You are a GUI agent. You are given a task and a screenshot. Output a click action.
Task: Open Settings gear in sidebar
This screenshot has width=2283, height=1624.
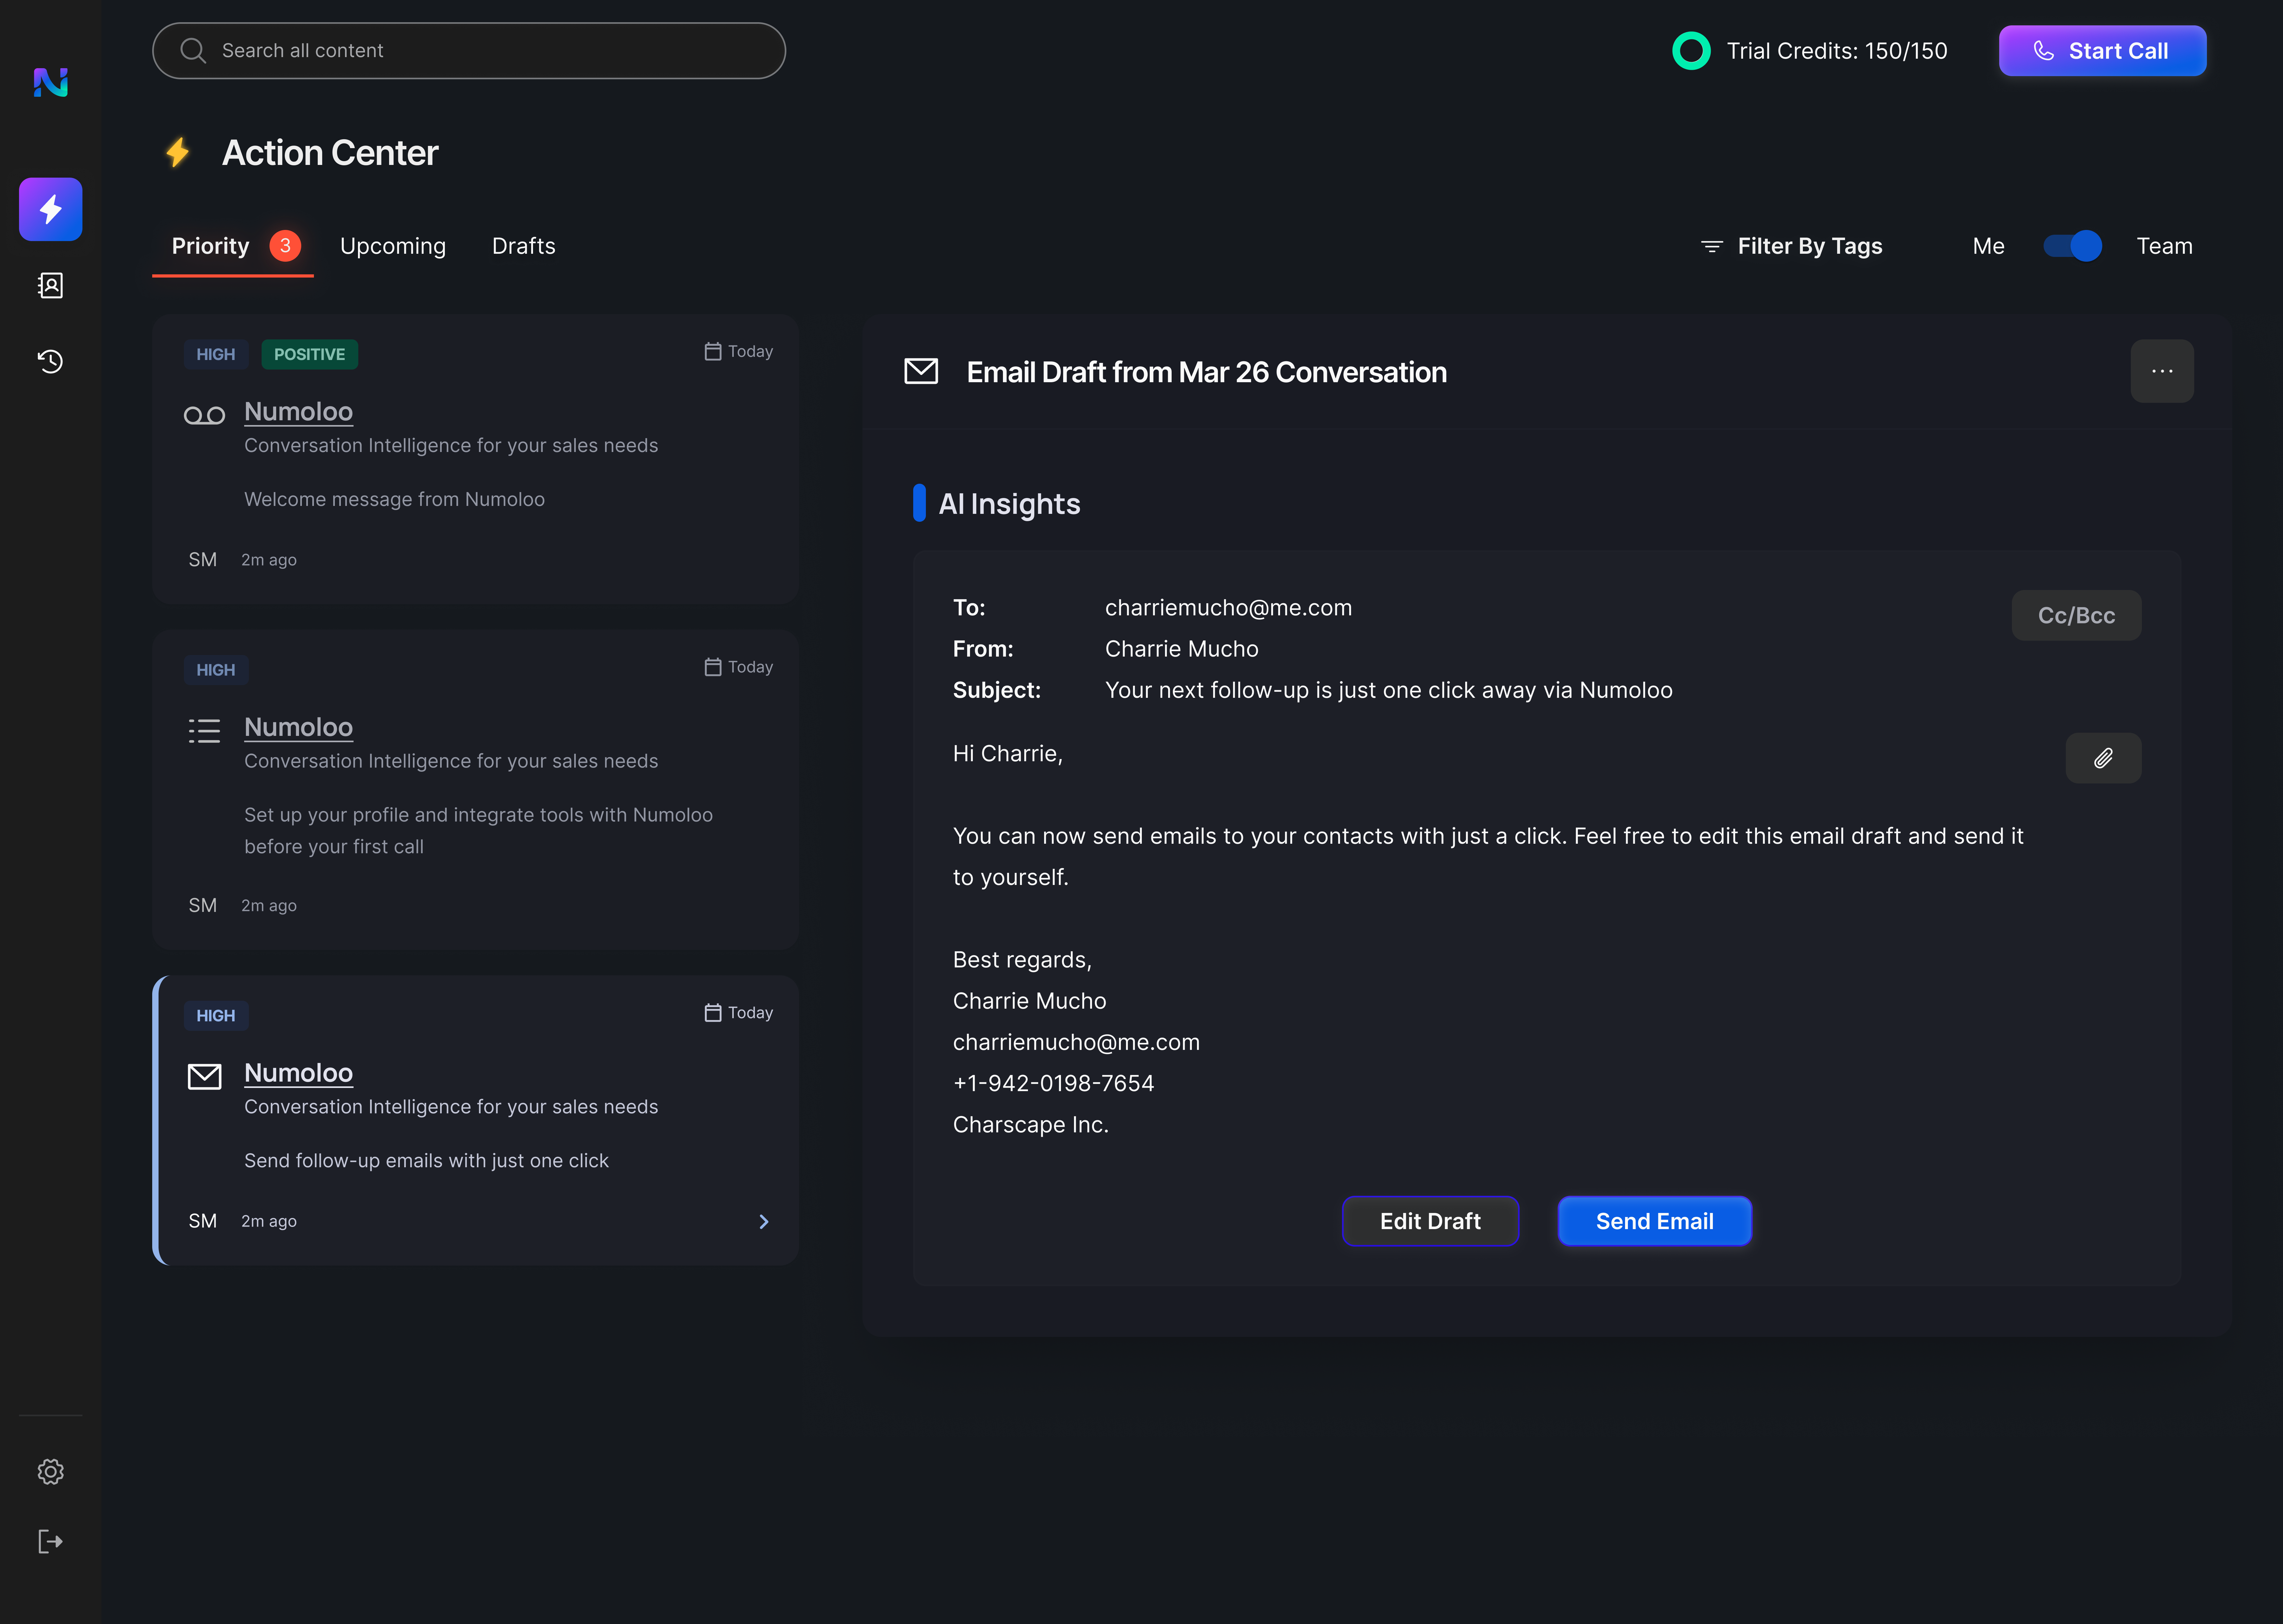[50, 1471]
